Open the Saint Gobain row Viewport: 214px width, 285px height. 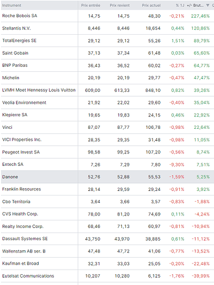(108, 53)
